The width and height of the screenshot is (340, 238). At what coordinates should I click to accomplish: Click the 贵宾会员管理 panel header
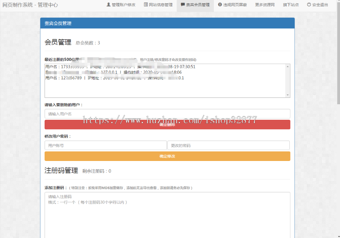pyautogui.click(x=167, y=23)
